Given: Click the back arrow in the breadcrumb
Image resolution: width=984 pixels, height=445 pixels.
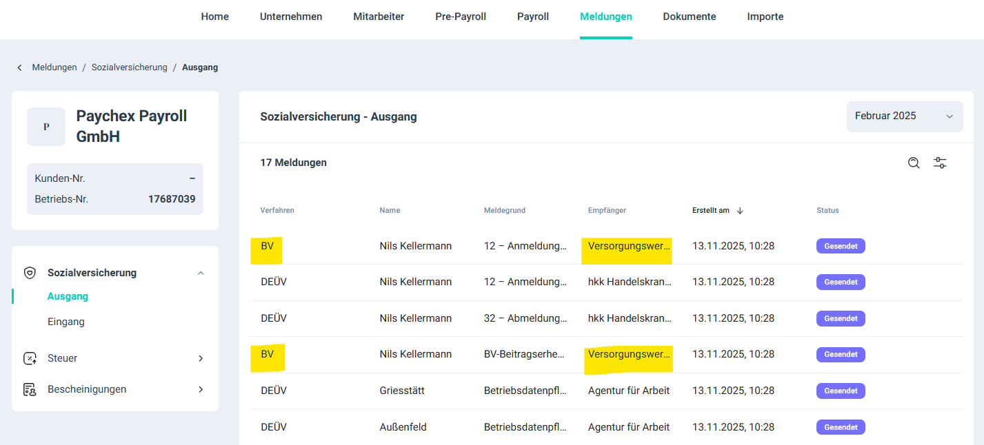Looking at the screenshot, I should click(19, 68).
